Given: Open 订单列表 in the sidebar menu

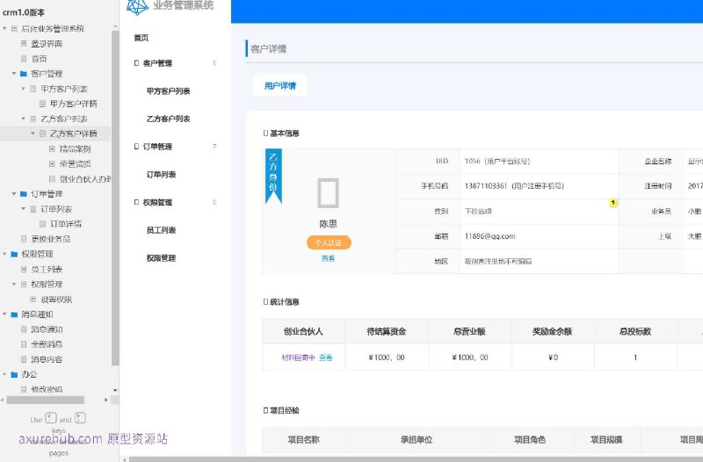Looking at the screenshot, I should click(161, 174).
